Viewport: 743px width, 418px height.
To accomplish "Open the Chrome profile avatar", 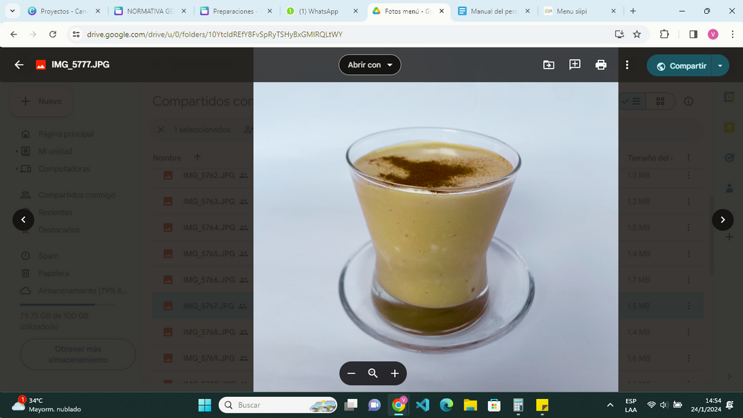I will coord(712,34).
